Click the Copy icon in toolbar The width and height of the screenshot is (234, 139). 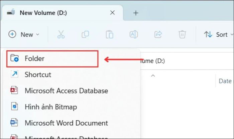coord(85,35)
